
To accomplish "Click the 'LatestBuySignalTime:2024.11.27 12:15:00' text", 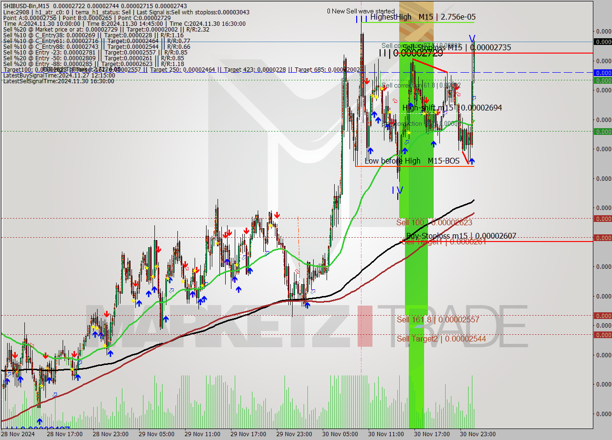I will coord(59,75).
